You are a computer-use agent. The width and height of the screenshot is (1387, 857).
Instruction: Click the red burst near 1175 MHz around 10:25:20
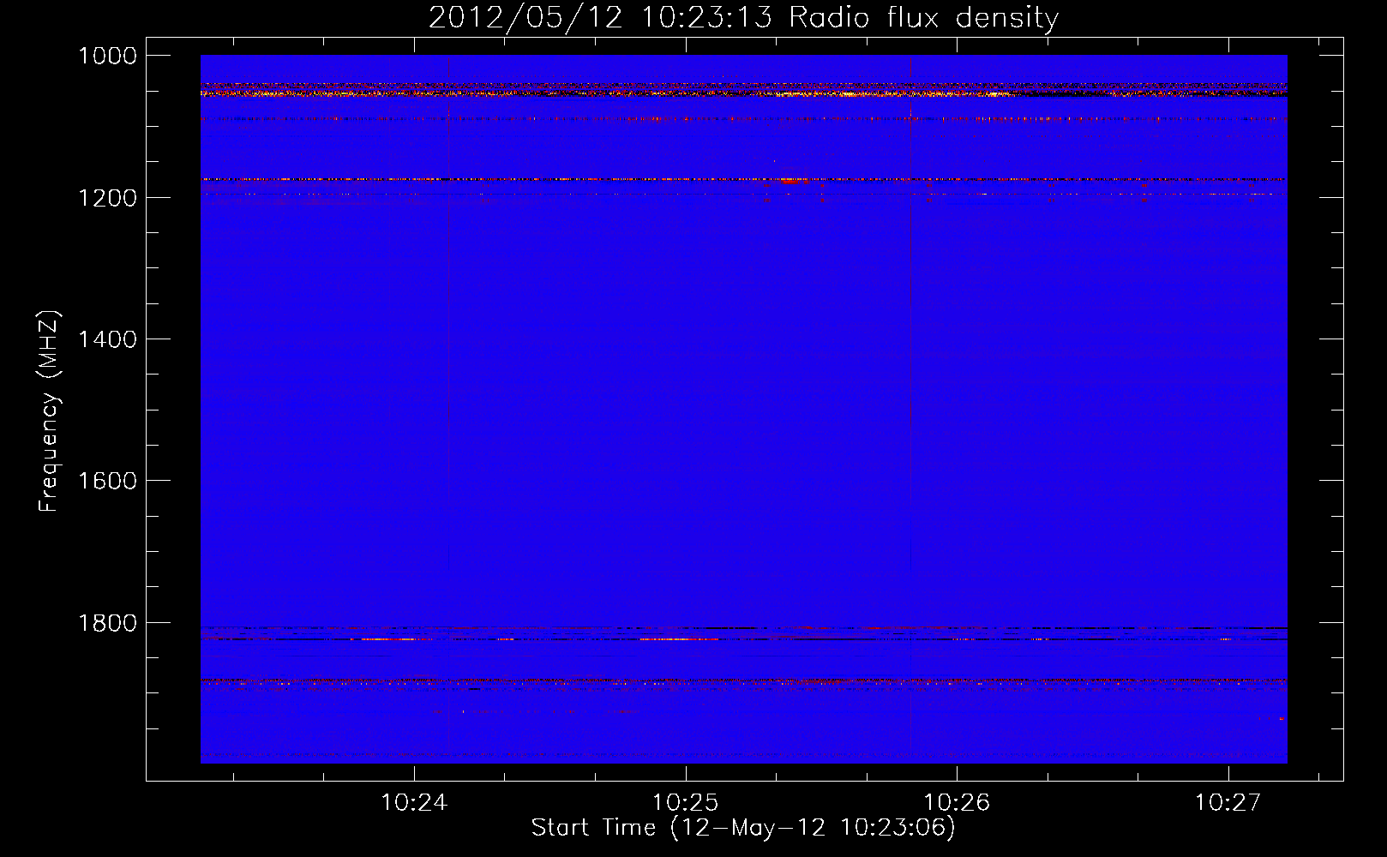(793, 181)
